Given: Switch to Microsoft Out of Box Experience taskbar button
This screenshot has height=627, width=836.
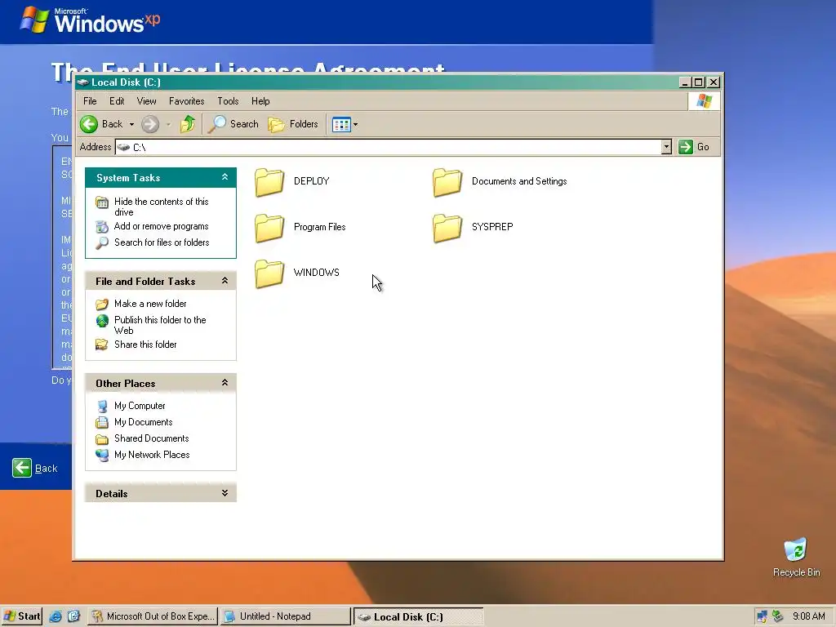Looking at the screenshot, I should pos(153,616).
